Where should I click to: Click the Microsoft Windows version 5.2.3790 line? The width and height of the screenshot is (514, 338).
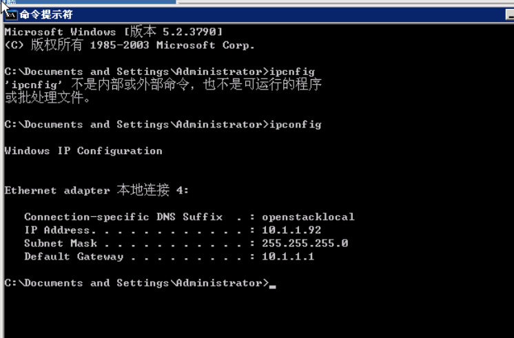click(x=114, y=32)
